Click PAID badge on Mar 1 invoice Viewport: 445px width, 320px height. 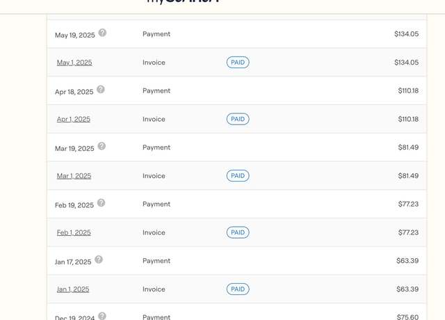(238, 176)
